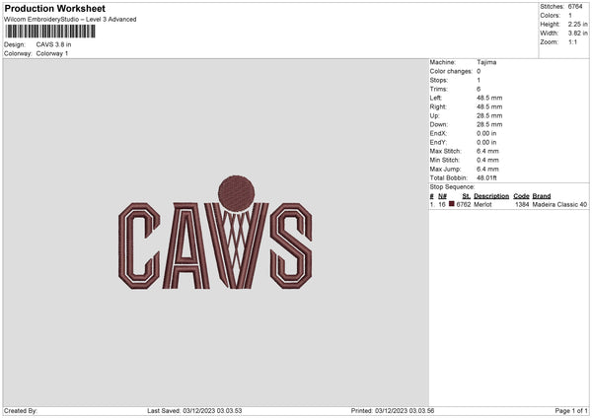Click the Min Stitch value 0.4 mm
The image size is (592, 418).
(x=487, y=160)
